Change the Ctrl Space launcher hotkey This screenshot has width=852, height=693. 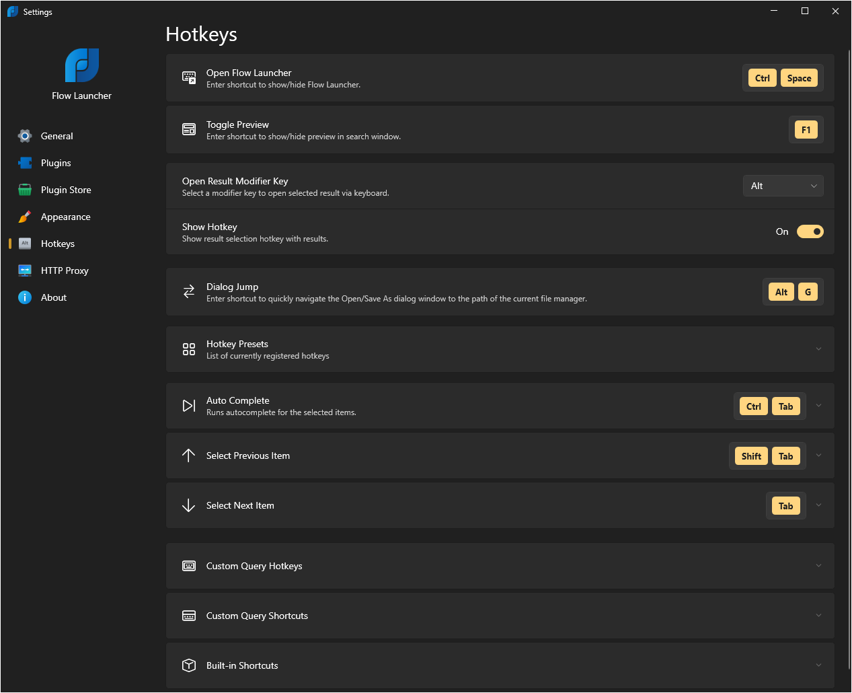(783, 78)
